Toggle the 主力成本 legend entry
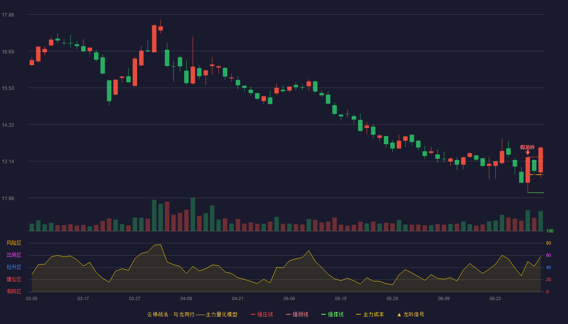The image size is (568, 324). [x=370, y=314]
